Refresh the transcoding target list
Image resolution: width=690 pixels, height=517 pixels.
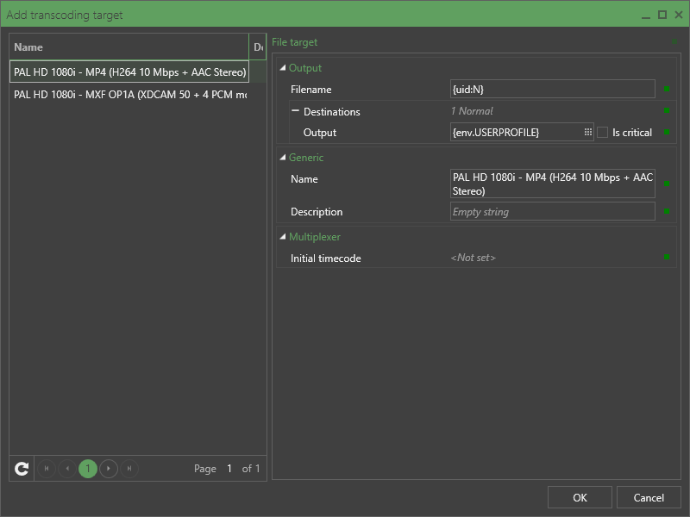[x=22, y=469]
